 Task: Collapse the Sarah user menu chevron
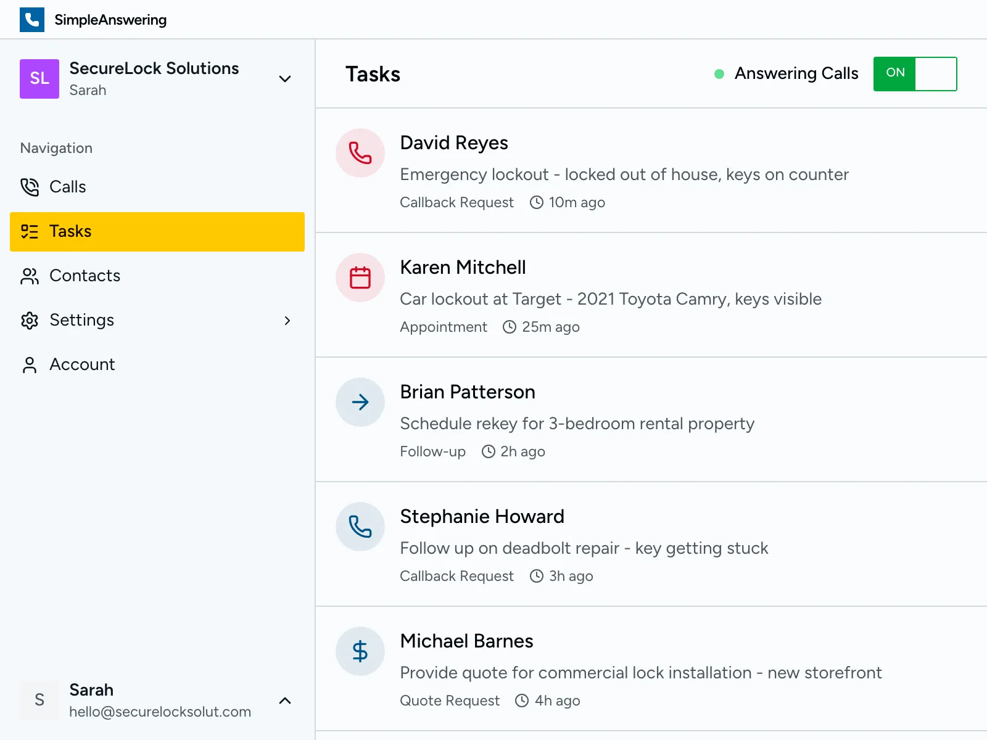(x=284, y=701)
